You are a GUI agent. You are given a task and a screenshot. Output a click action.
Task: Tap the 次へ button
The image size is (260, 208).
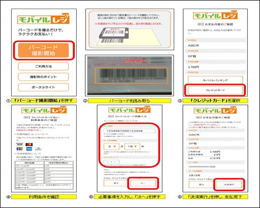coord(143,183)
